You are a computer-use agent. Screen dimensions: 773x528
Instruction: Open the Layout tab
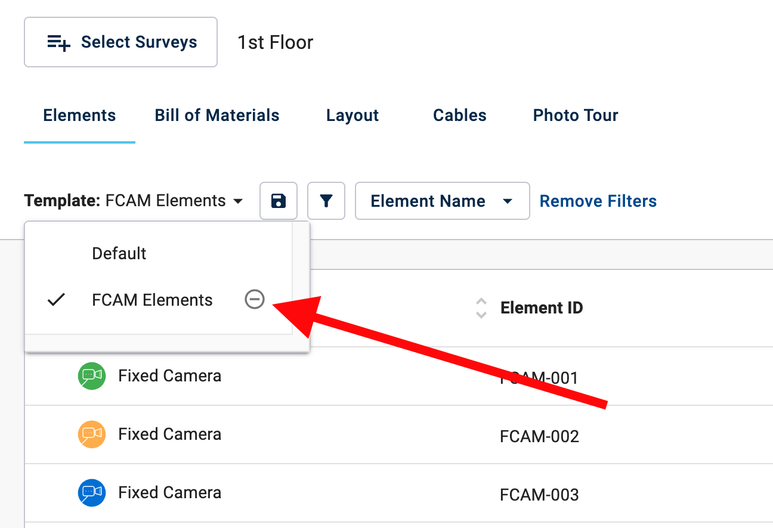(353, 115)
